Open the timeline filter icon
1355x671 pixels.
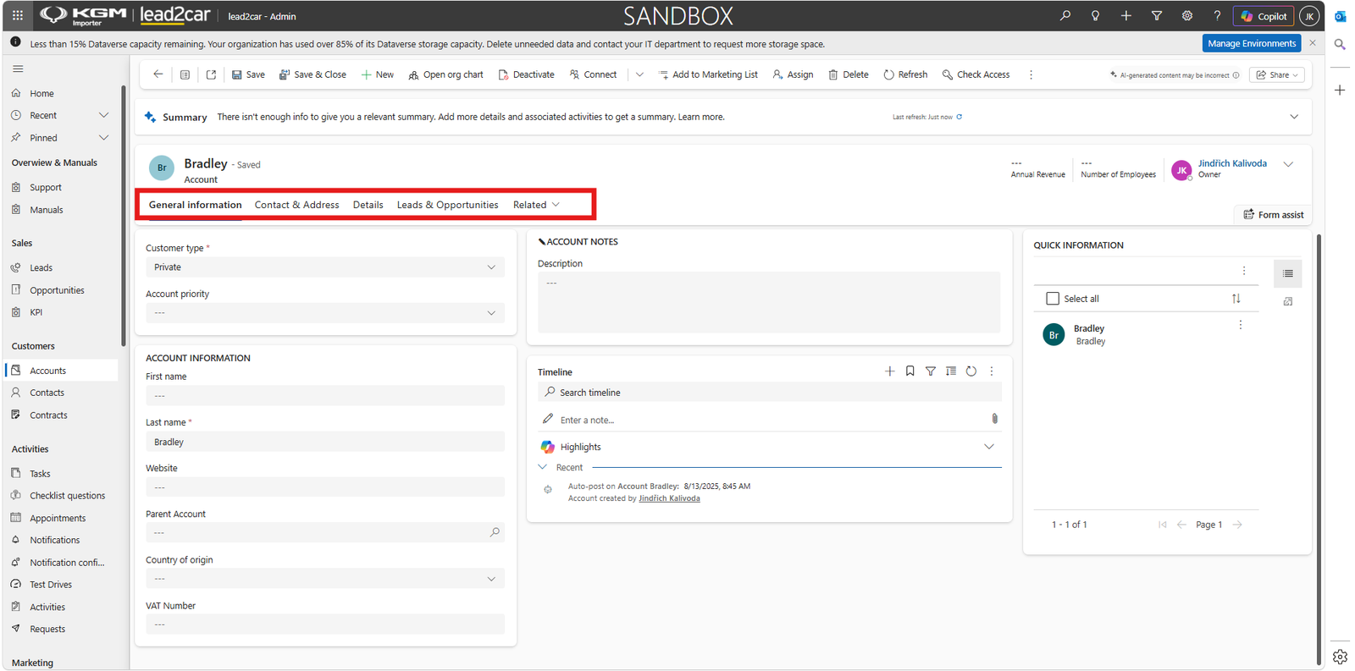(931, 371)
